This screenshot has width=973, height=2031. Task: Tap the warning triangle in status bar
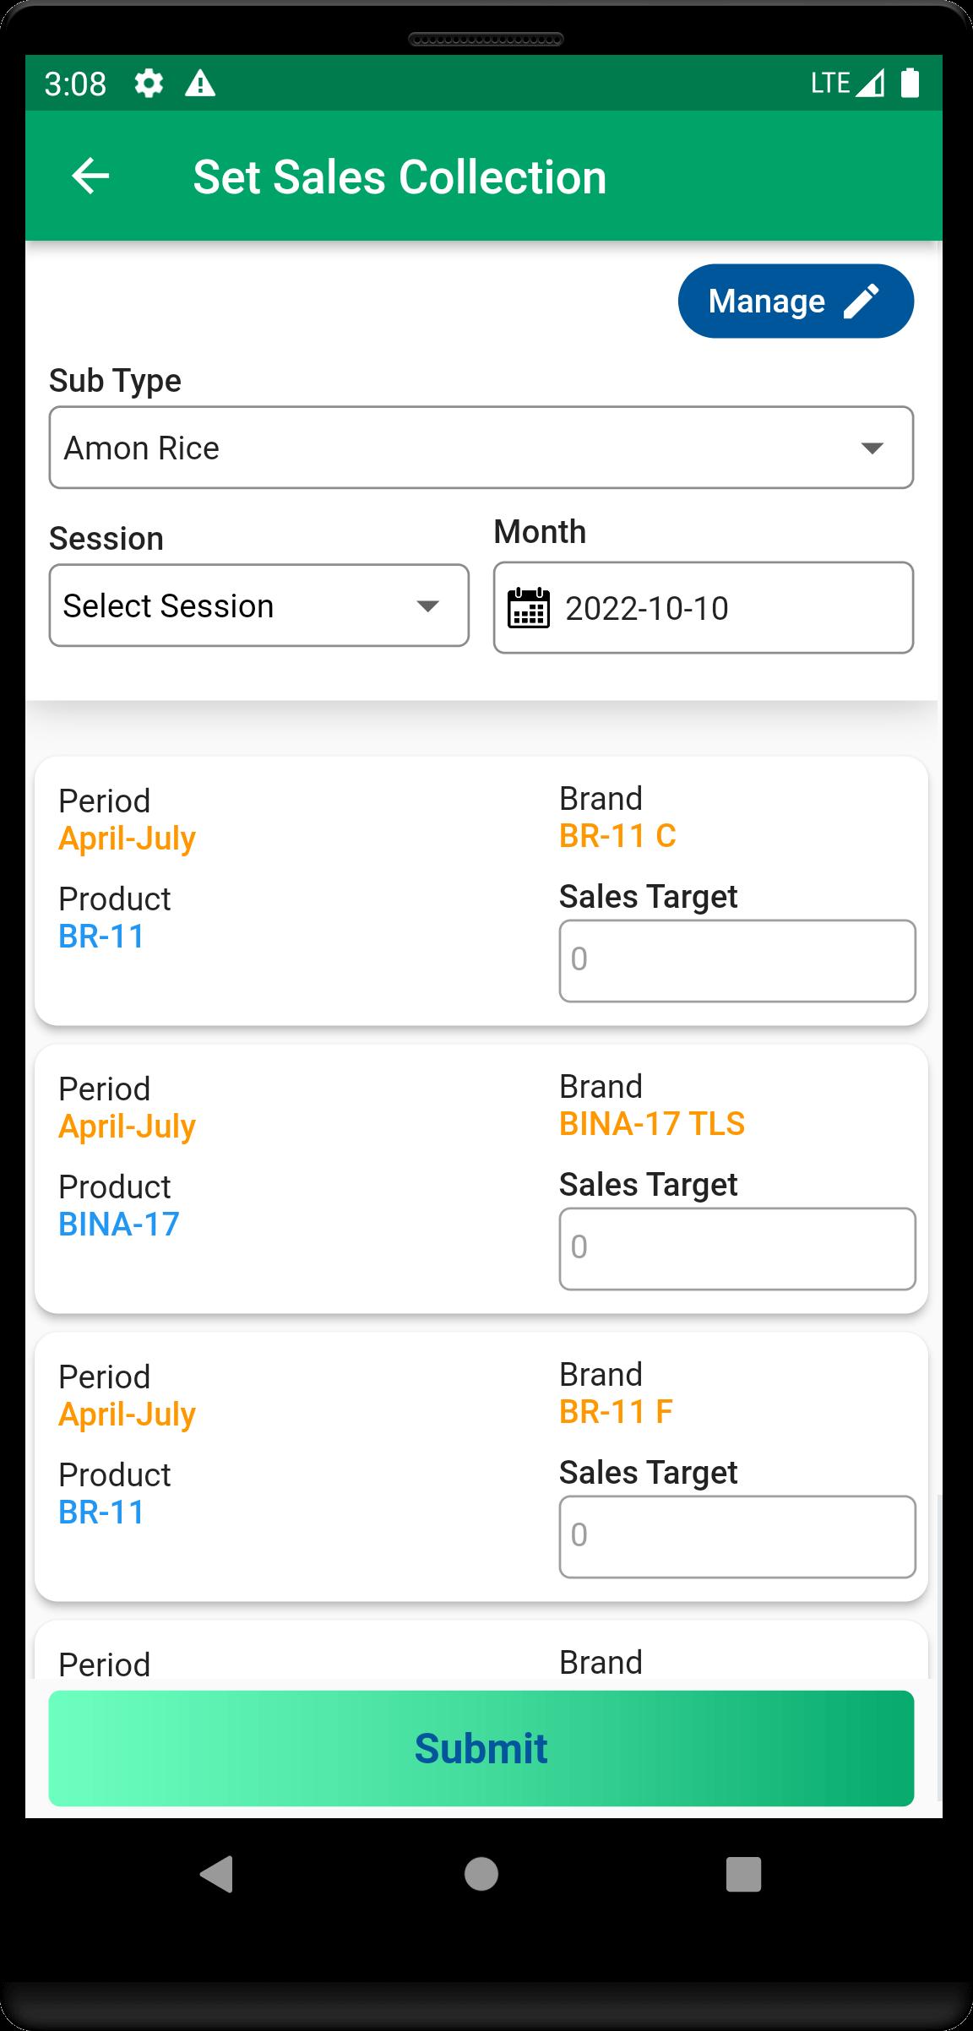pos(200,84)
